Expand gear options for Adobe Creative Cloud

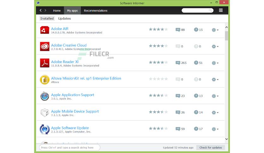(x=215, y=46)
